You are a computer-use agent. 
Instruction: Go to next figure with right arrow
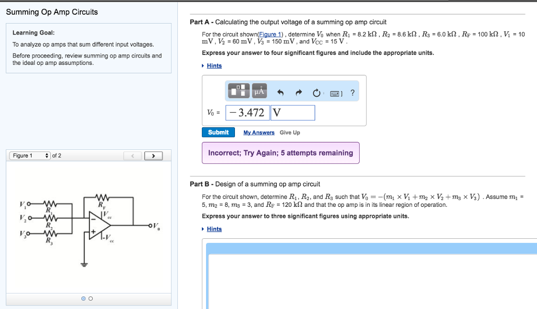point(153,156)
